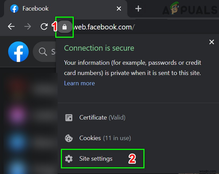This screenshot has height=174, width=219.
Task: Close the Connection is secure popup
Action: [x=212, y=42]
